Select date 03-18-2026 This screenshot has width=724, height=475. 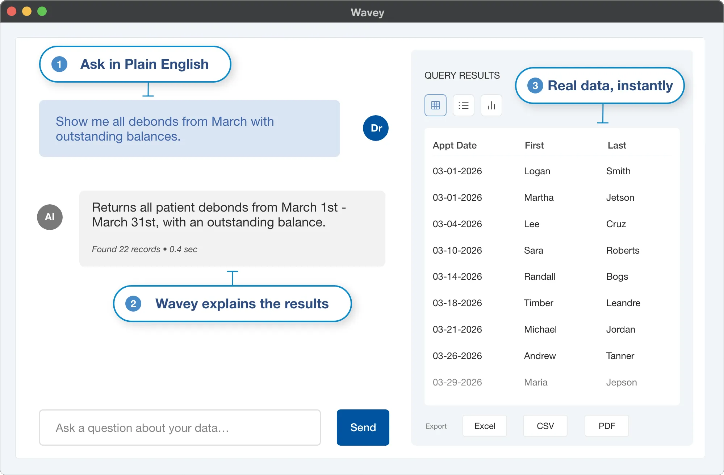(x=457, y=303)
